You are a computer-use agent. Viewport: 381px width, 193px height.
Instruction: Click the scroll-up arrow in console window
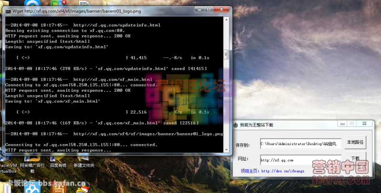227,20
